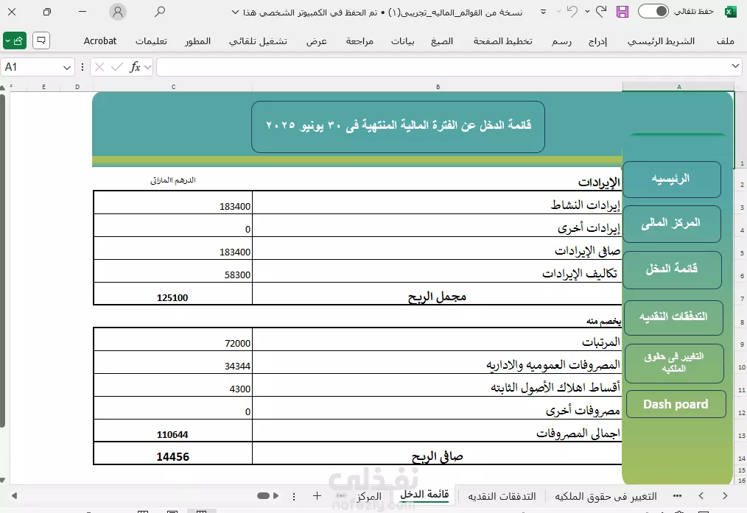
Task: Open the Name Box dropdown arrow
Action: pyautogui.click(x=67, y=68)
